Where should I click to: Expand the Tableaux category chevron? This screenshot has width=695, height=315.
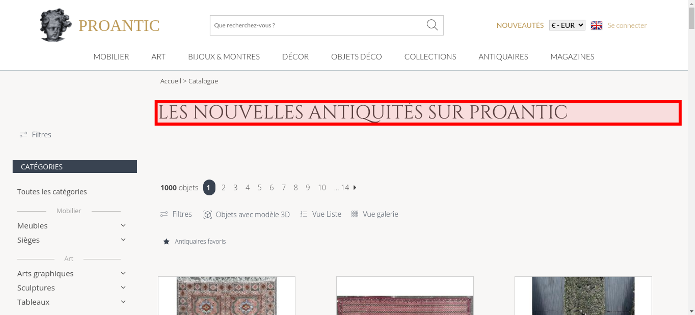click(x=123, y=302)
